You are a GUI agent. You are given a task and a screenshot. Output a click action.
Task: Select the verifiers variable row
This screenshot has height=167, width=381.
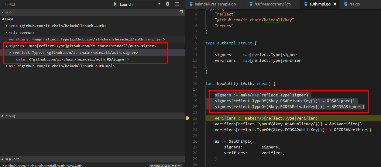tap(92, 39)
